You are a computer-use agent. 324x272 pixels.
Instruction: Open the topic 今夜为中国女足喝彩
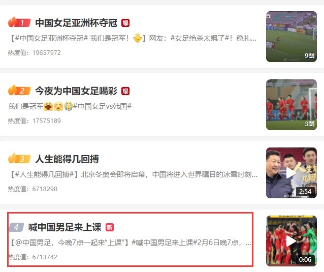[76, 91]
